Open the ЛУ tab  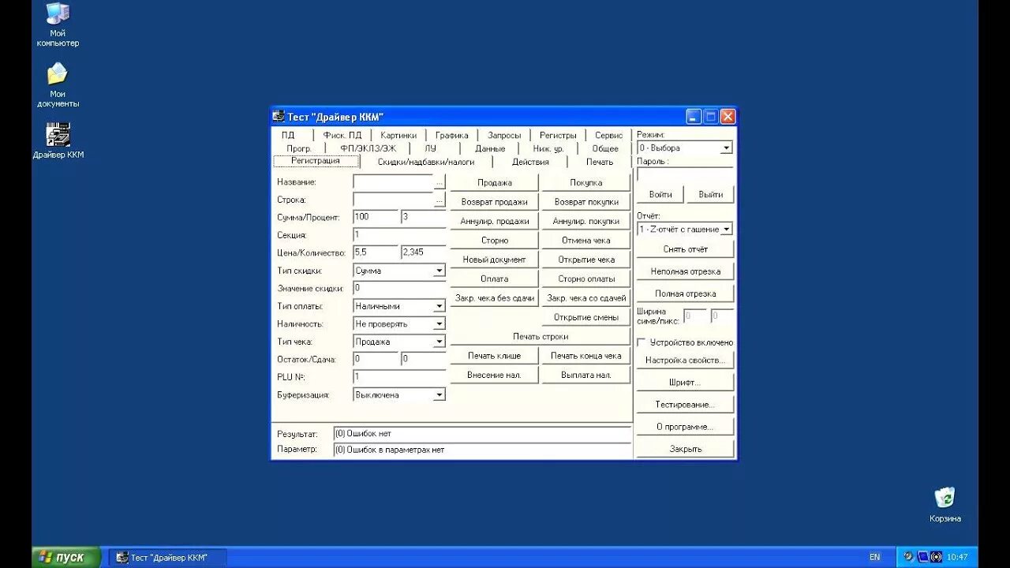(x=430, y=148)
